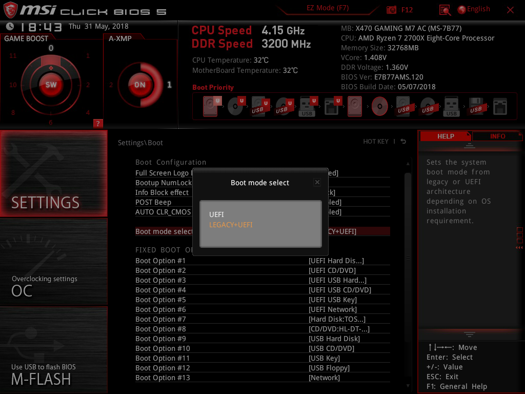Select the highlighted legacy Hard Disk priority icon
525x394 pixels.
(355, 106)
